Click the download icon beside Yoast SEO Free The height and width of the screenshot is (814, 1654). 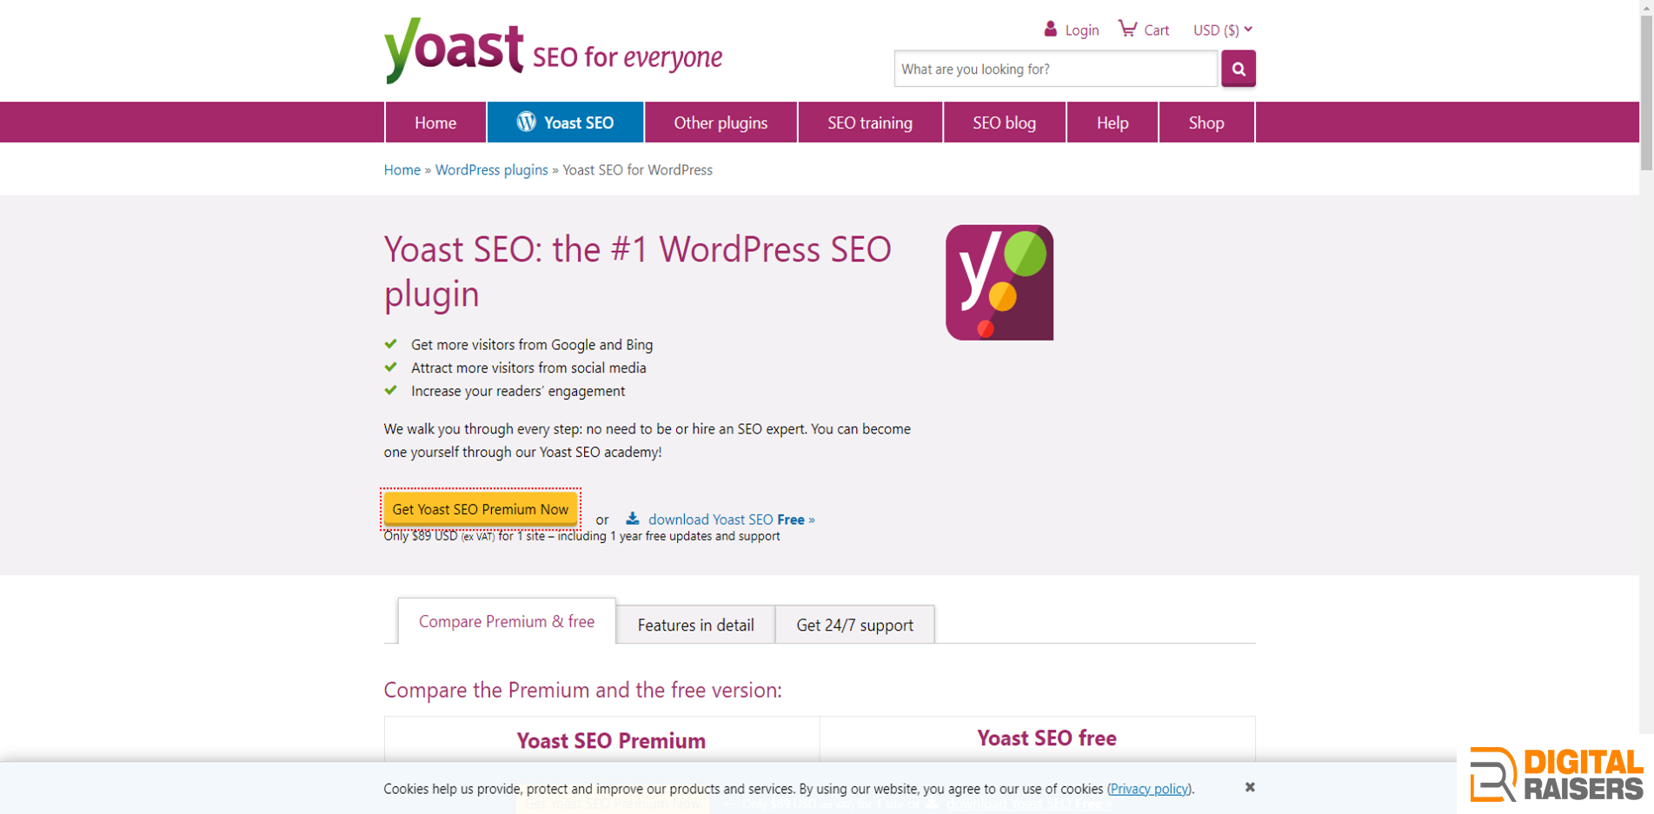pos(633,519)
